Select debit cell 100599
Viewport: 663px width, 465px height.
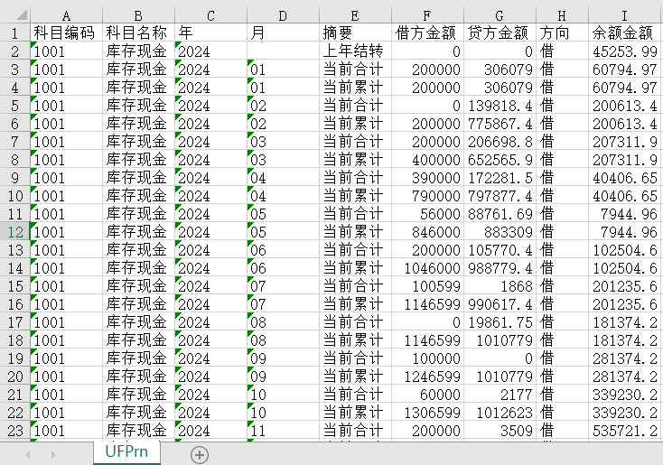[428, 285]
